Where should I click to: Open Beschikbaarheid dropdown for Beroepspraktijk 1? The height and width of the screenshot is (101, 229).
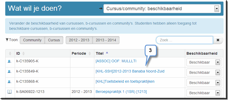coord(204,93)
